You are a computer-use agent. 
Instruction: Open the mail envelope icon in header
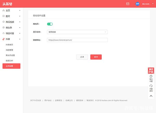tap(128, 4)
